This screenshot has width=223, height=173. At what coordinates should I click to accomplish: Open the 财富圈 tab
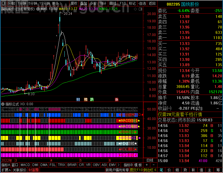(33, 170)
